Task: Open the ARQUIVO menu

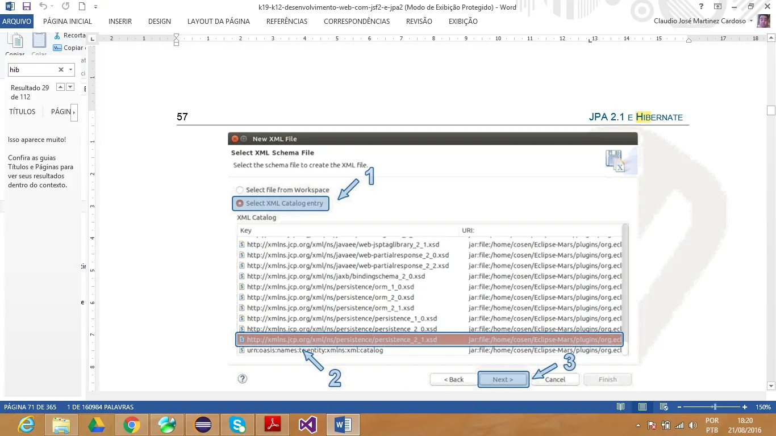Action: 17,22
